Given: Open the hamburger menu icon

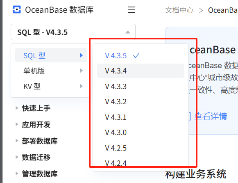Looking at the screenshot, I should click(x=131, y=10).
